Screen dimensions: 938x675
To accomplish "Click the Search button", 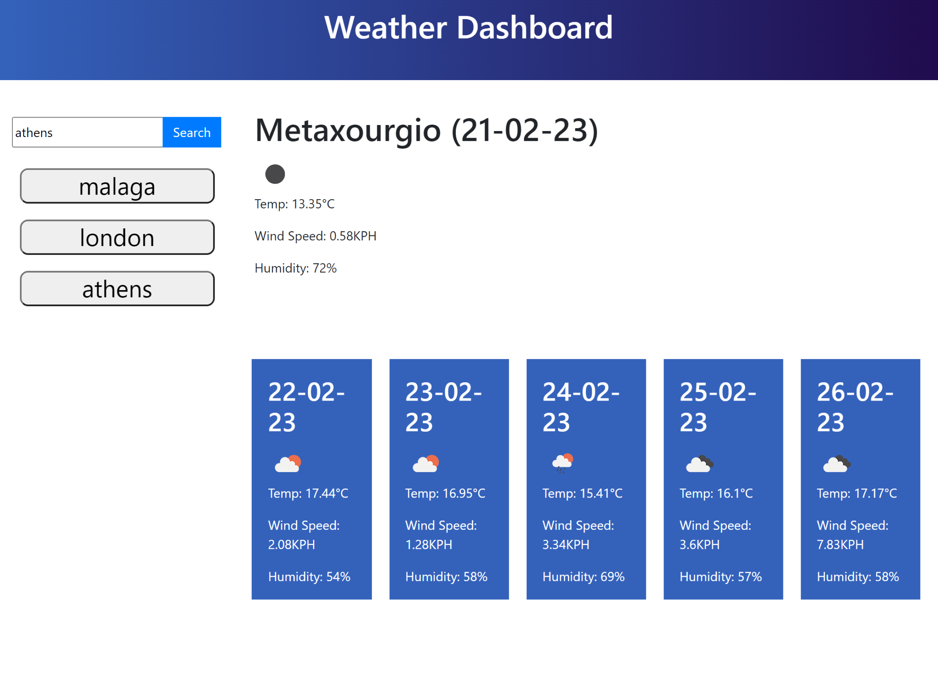I will pyautogui.click(x=192, y=132).
